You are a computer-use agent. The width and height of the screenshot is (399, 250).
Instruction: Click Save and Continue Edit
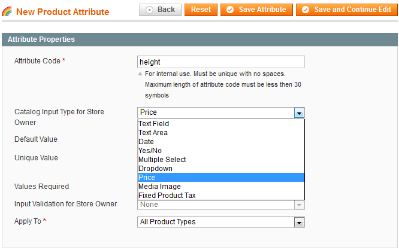tap(346, 10)
